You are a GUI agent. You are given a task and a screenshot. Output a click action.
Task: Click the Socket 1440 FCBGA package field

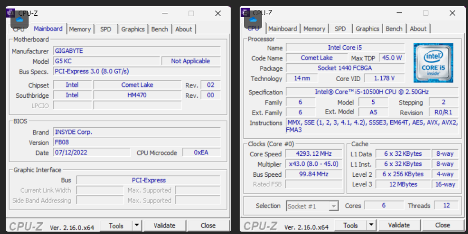(345, 68)
